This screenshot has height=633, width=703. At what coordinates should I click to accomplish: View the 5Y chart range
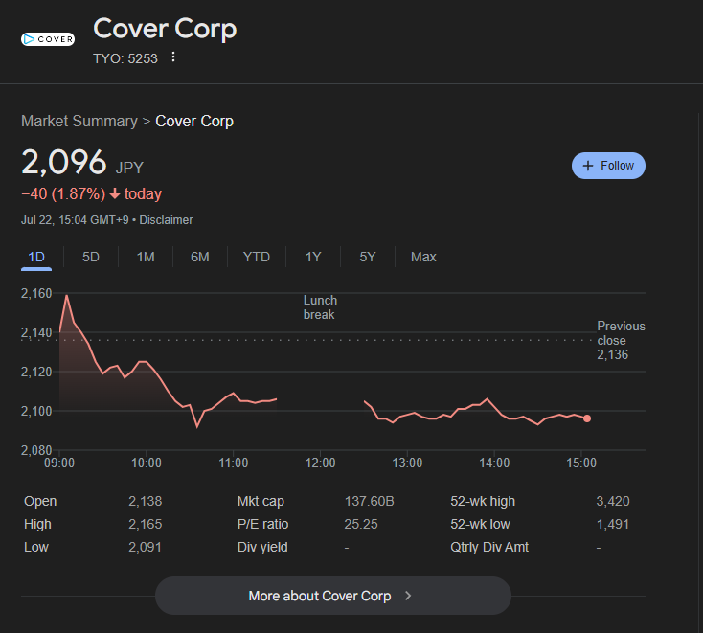[x=367, y=257]
